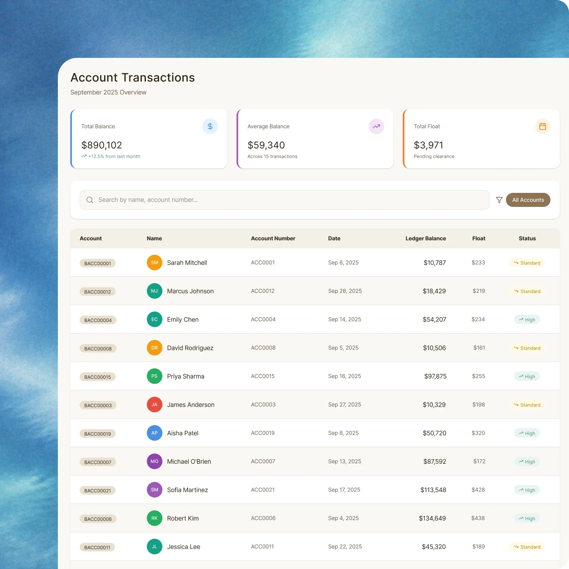Click the BACC00012 account badge

(x=98, y=292)
